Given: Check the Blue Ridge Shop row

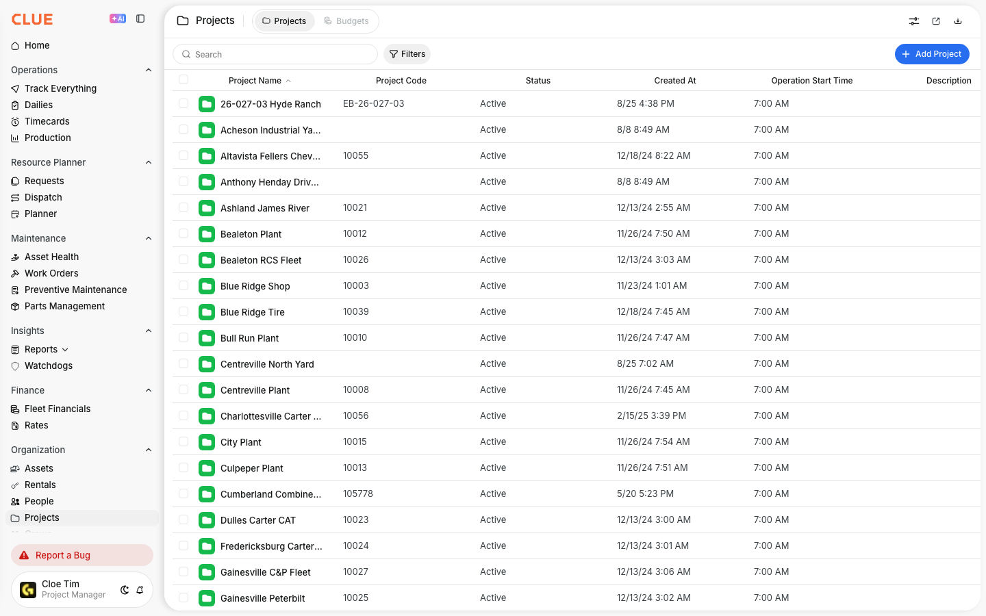Looking at the screenshot, I should [184, 285].
